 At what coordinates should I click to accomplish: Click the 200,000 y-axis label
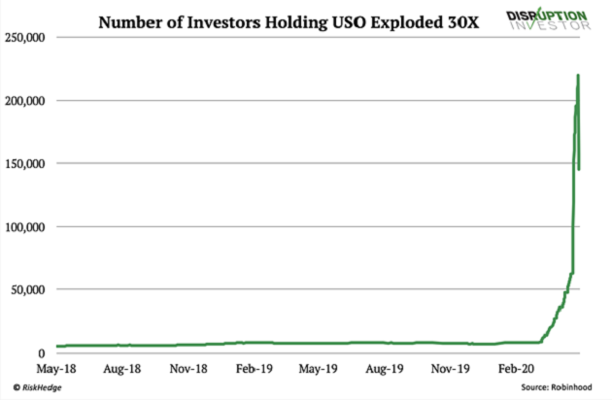point(28,101)
